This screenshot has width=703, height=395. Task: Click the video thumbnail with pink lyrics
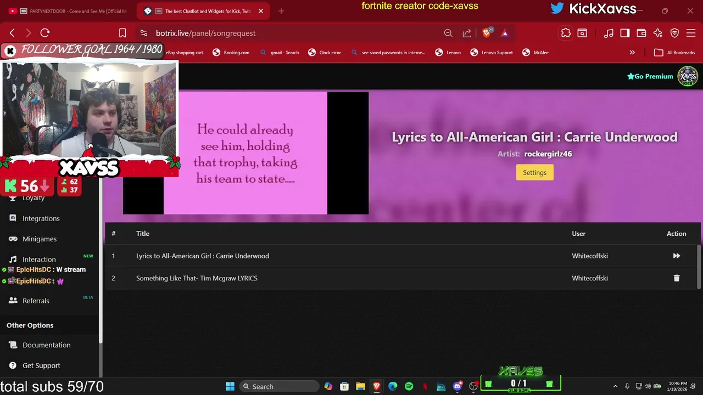[x=246, y=153]
